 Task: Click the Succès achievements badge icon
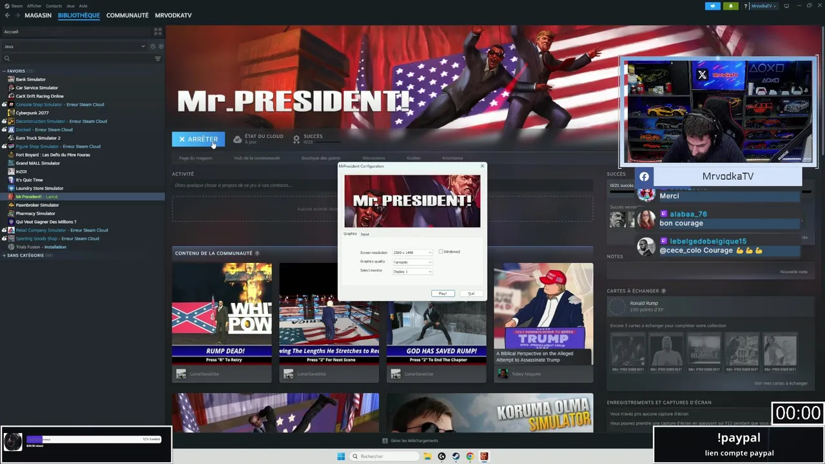point(296,139)
